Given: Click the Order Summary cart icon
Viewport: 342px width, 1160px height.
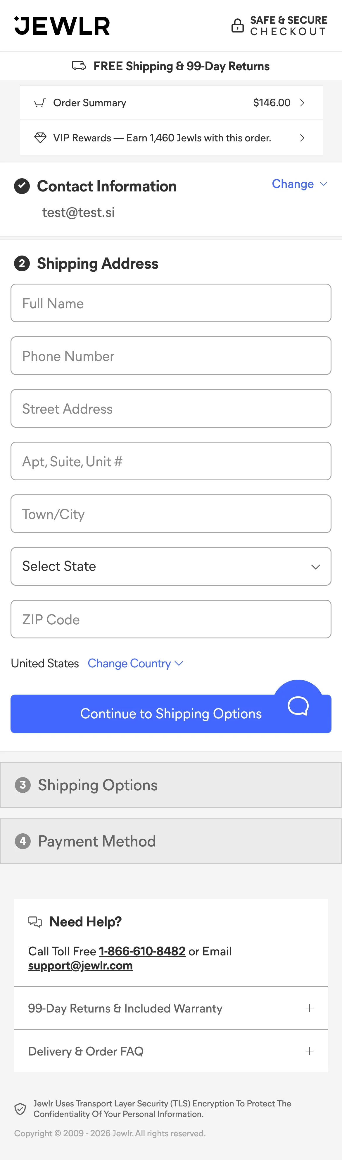Looking at the screenshot, I should 40,103.
